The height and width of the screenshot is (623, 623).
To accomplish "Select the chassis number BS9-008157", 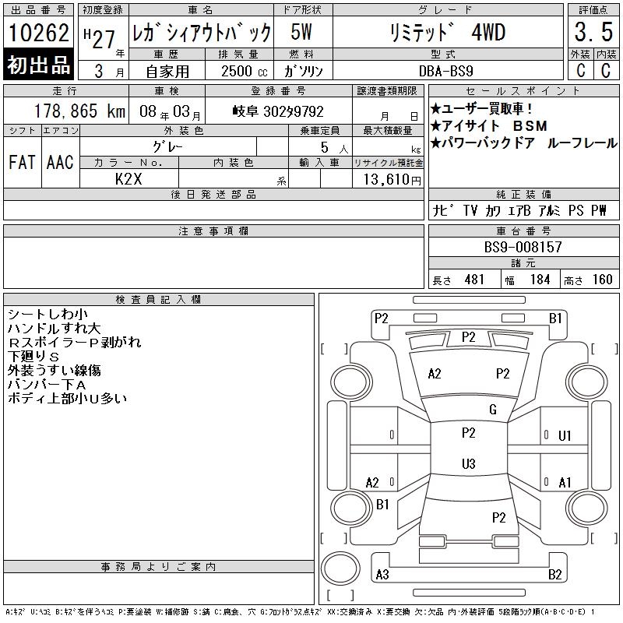I will point(523,247).
